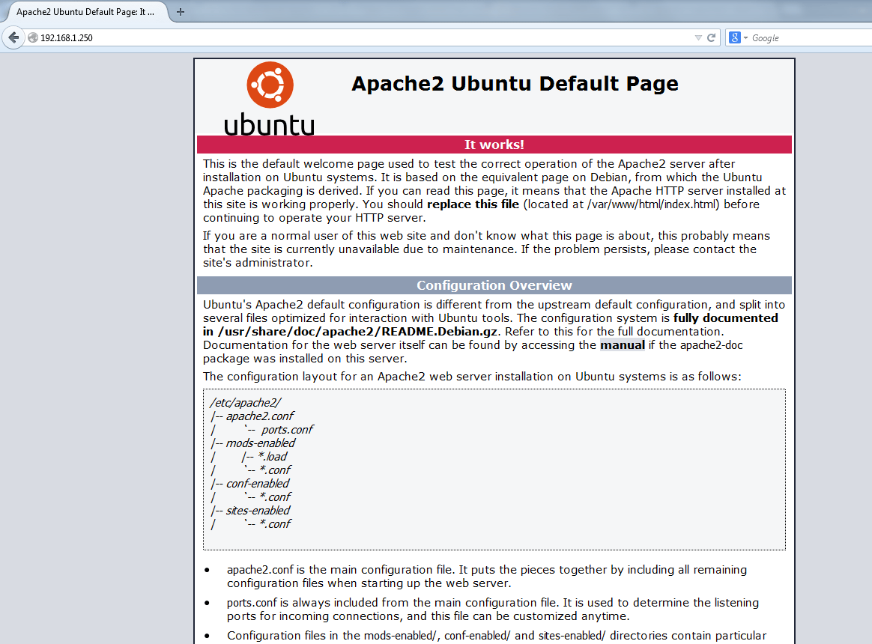Viewport: 872px width, 644px height.
Task: Click the 'It works!' red banner
Action: (x=494, y=145)
